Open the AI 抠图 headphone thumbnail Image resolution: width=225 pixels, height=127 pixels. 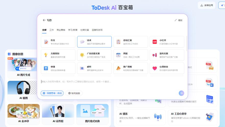click(22, 88)
